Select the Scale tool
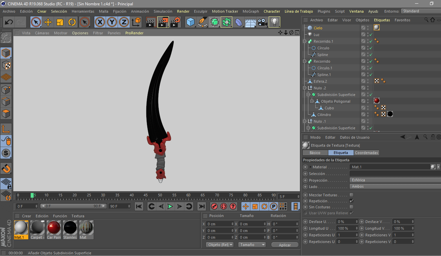Viewport: 441px width, 256px height. [x=60, y=22]
